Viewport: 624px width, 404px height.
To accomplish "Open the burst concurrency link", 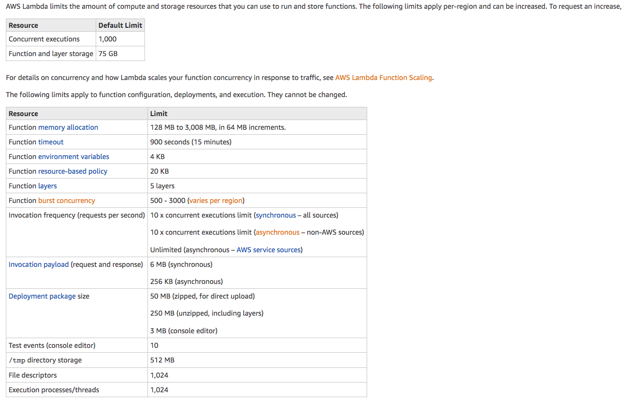I will click(66, 201).
